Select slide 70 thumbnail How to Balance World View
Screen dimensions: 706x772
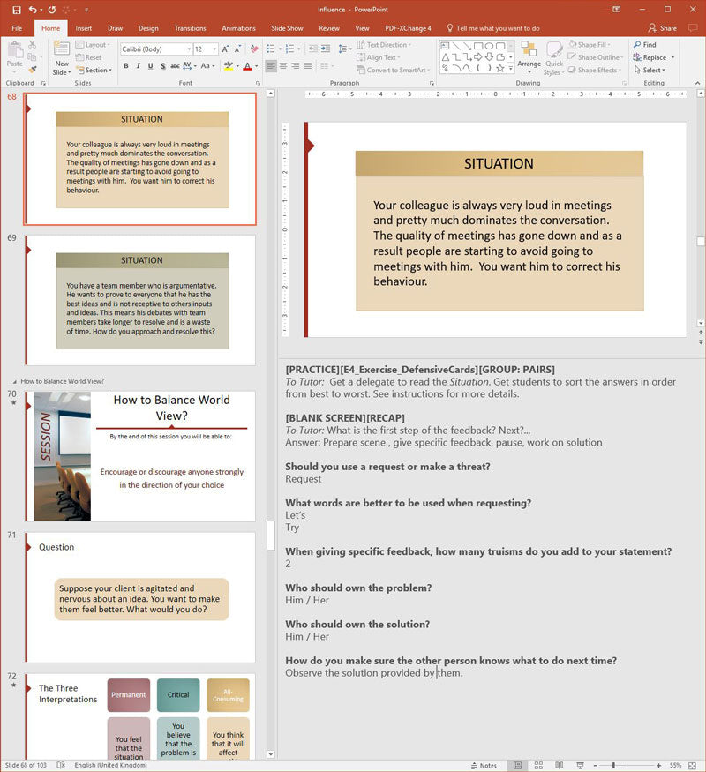pyautogui.click(x=140, y=456)
